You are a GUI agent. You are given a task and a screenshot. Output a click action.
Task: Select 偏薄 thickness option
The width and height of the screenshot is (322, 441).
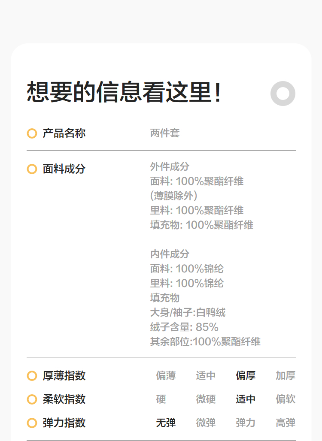(x=166, y=376)
